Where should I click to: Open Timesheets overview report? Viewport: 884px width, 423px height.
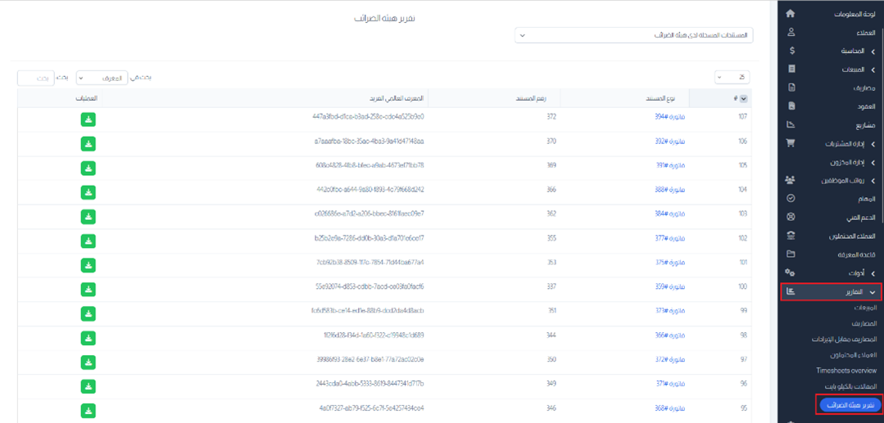tap(845, 371)
